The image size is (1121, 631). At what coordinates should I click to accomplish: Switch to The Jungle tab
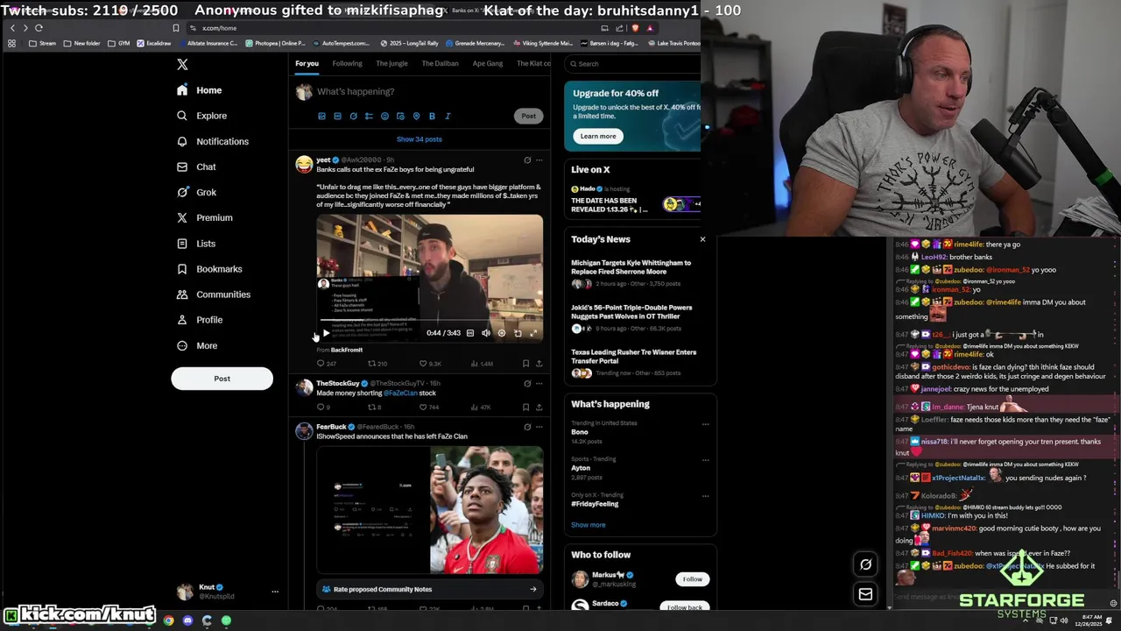tap(391, 63)
